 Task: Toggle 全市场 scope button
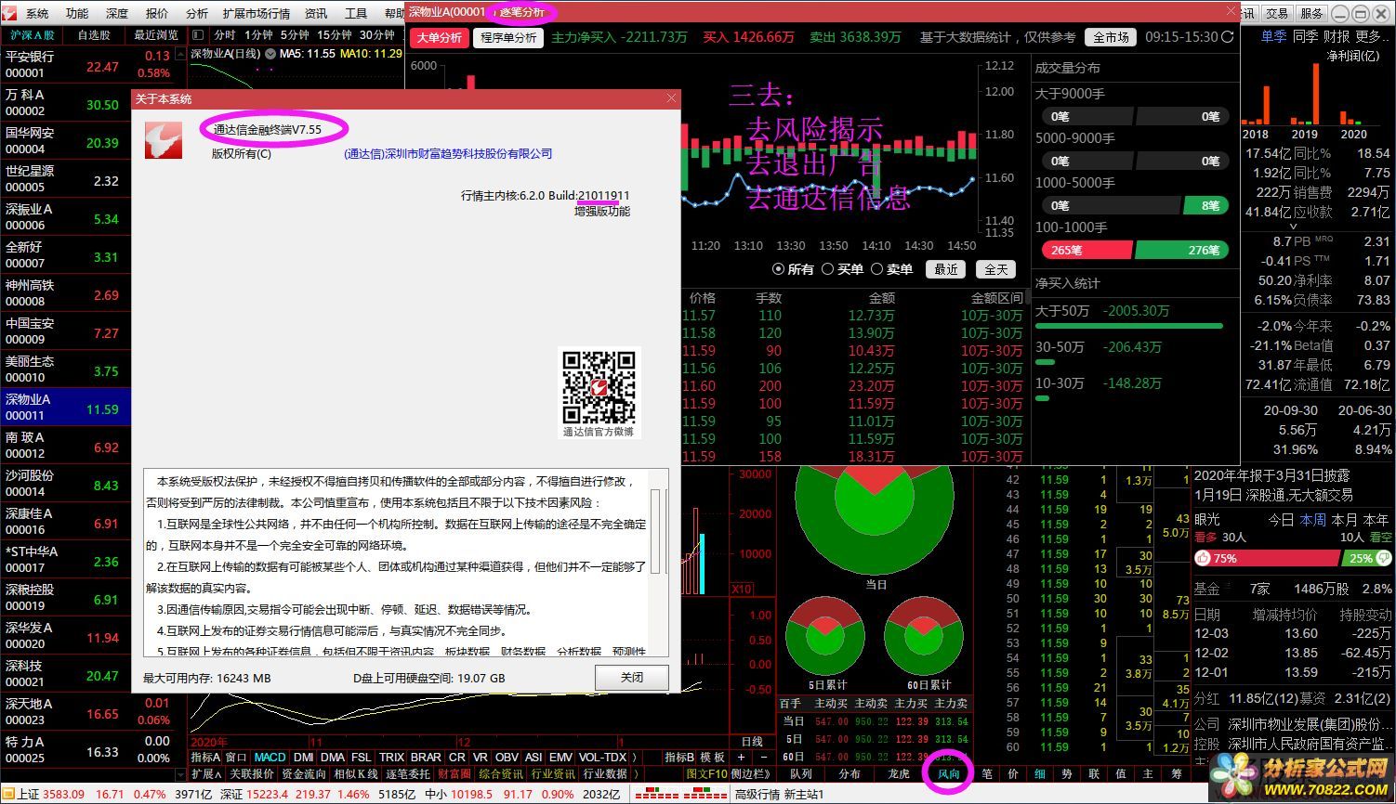(1111, 37)
